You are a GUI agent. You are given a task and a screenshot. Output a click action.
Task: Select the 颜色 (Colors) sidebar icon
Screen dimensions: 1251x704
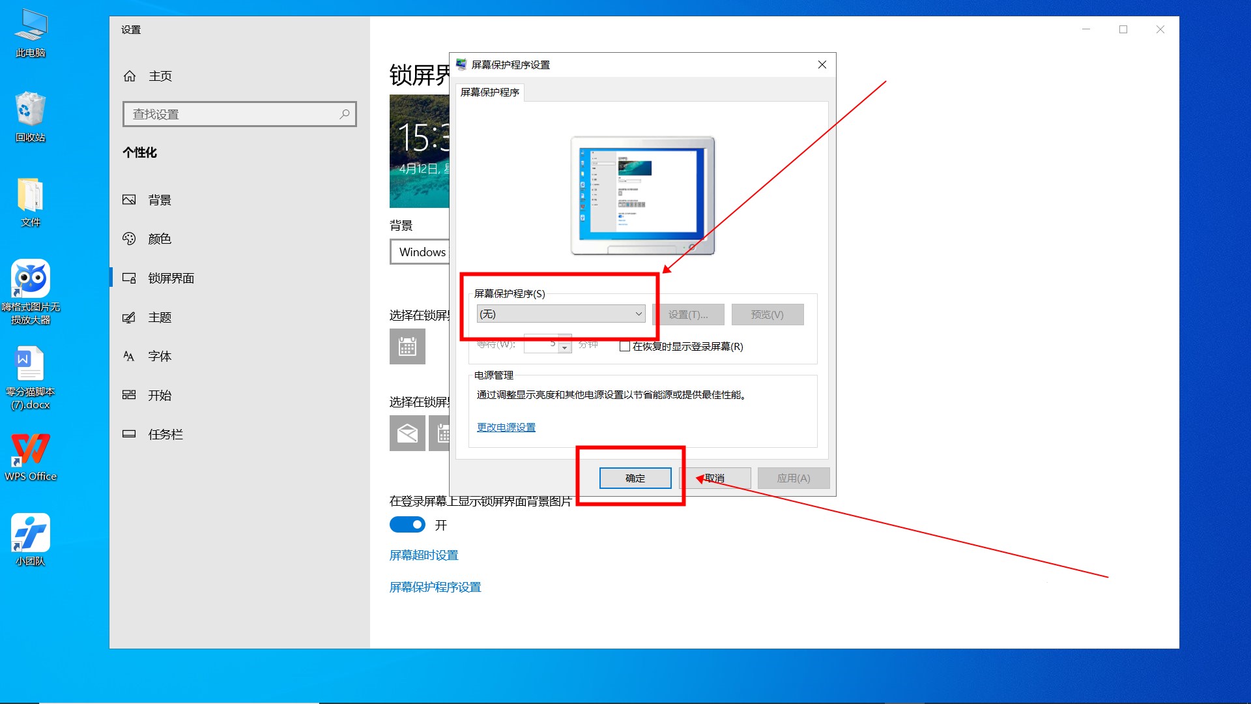129,239
